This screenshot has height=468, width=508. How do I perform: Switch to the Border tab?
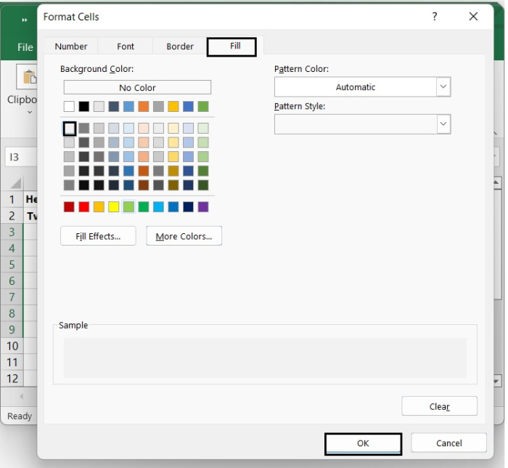point(180,47)
